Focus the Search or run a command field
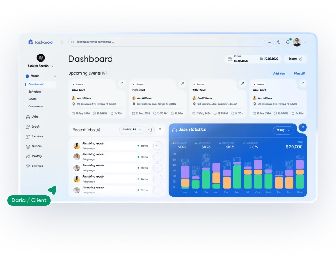 coord(166,42)
